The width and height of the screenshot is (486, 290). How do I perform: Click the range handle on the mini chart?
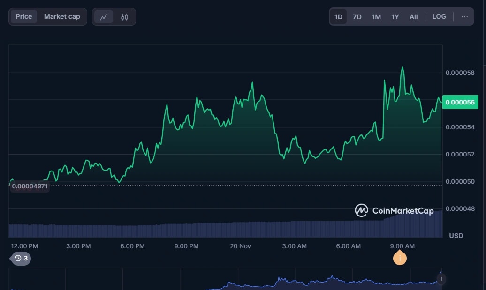point(440,279)
